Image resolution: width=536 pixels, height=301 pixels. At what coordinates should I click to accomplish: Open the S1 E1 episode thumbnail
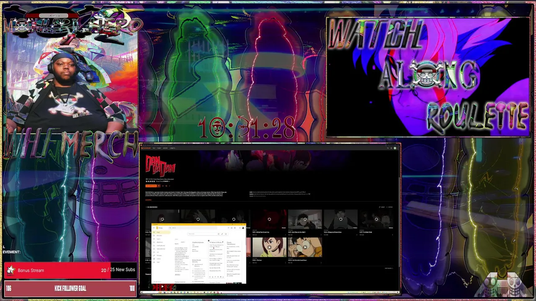click(162, 217)
